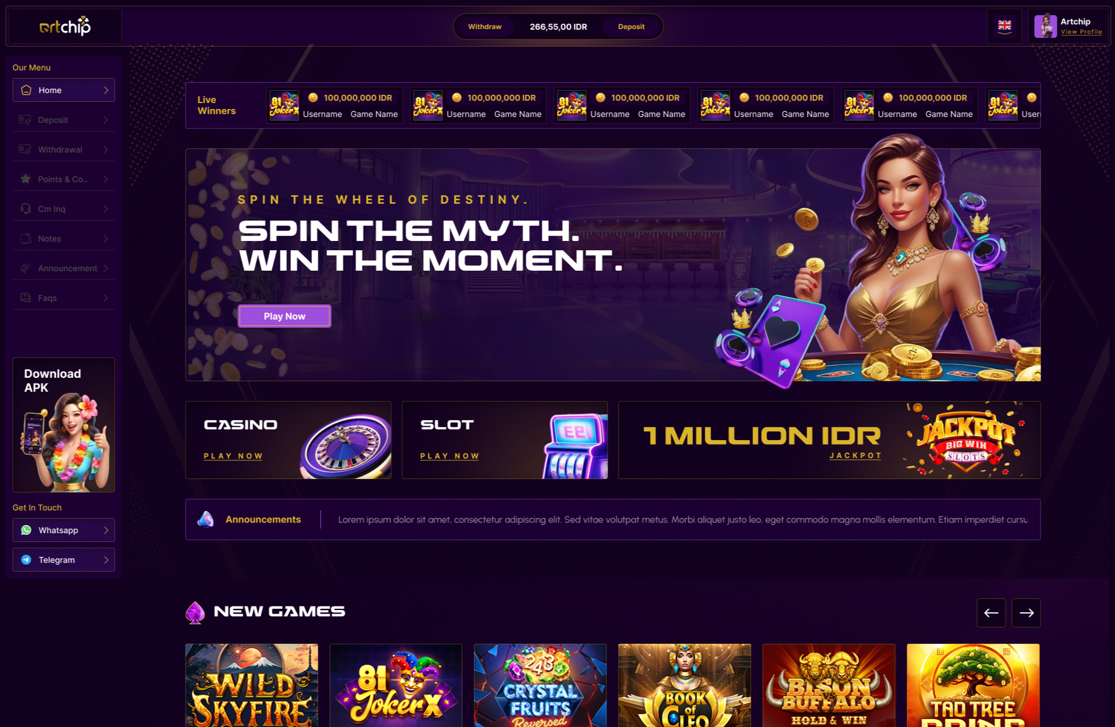Image resolution: width=1115 pixels, height=727 pixels.
Task: Open the Crystal Fruits Reversed game thumbnail
Action: 540,685
